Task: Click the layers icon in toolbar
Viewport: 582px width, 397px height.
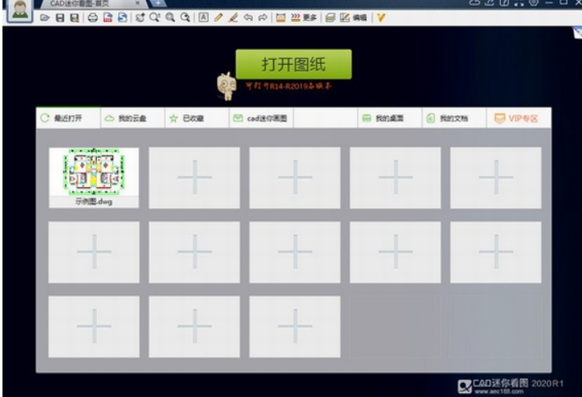Action: tap(328, 17)
